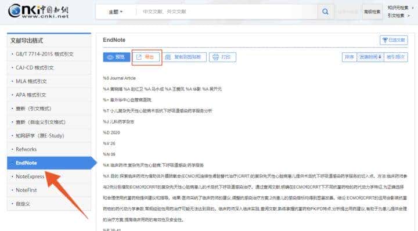Click the %D 2020 line
Viewport: 418px width, 231px height.
coord(111,132)
